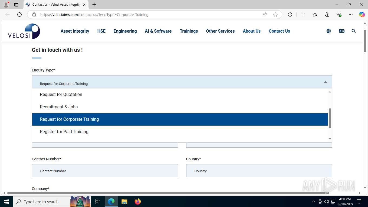368x207 pixels.
Task: Open File Explorer from taskbar
Action: (x=124, y=202)
